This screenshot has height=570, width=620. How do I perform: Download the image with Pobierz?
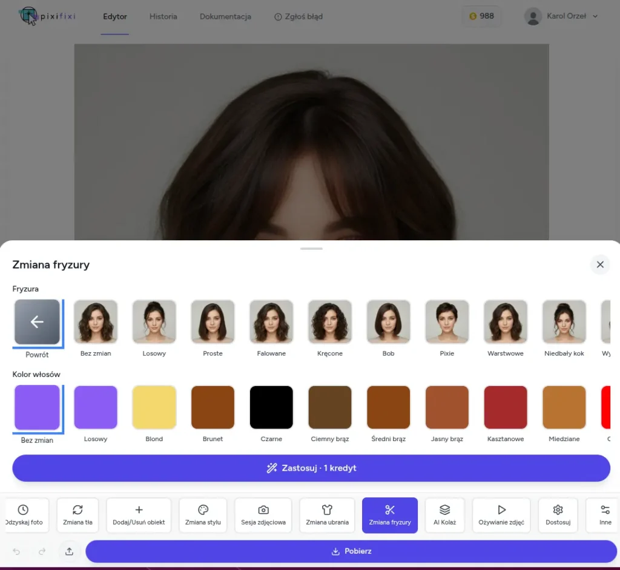[351, 551]
